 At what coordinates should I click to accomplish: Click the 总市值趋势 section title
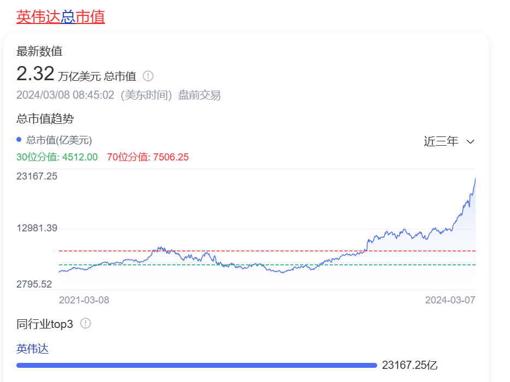(x=45, y=118)
